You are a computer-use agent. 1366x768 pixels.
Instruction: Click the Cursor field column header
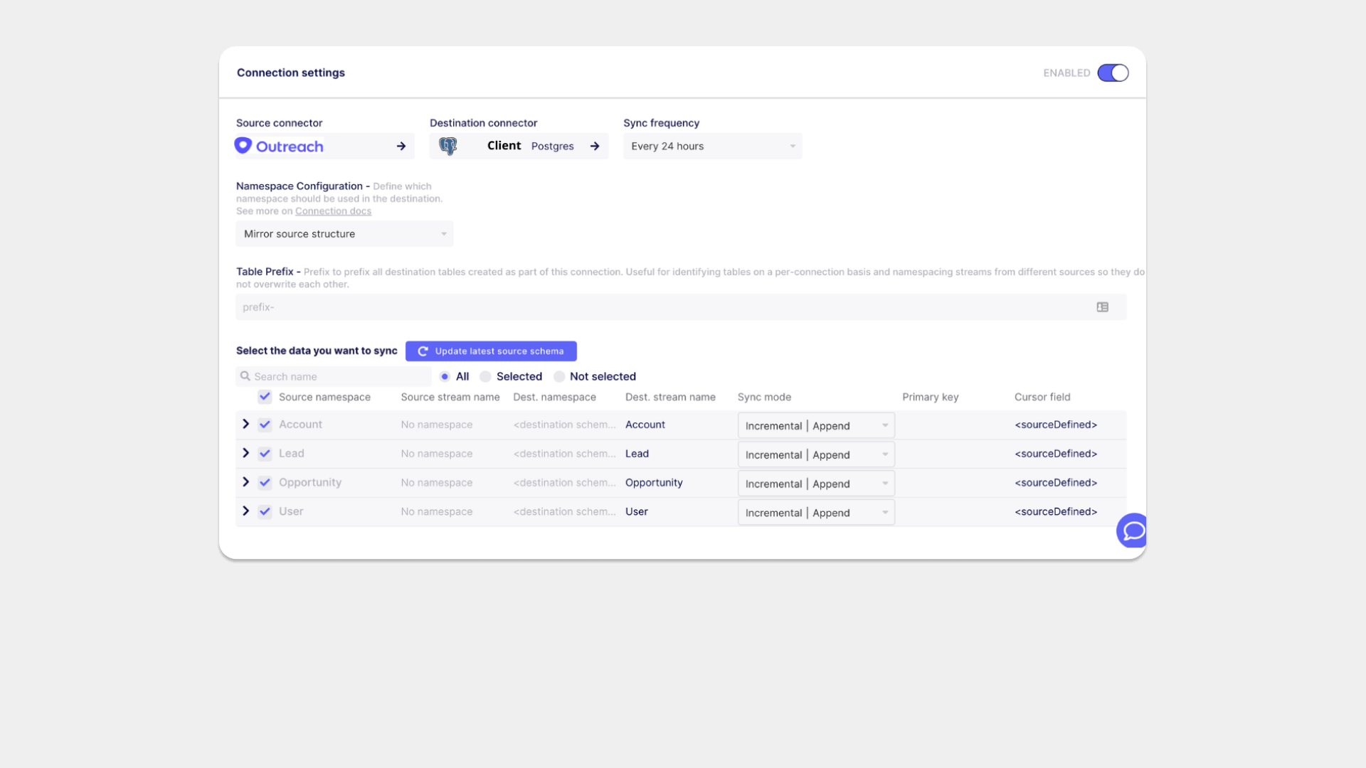pos(1042,397)
